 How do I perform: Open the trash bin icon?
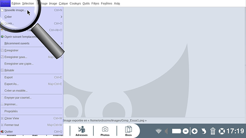tap(213, 131)
